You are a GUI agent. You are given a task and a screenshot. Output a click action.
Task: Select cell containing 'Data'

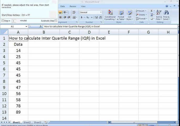[18, 44]
